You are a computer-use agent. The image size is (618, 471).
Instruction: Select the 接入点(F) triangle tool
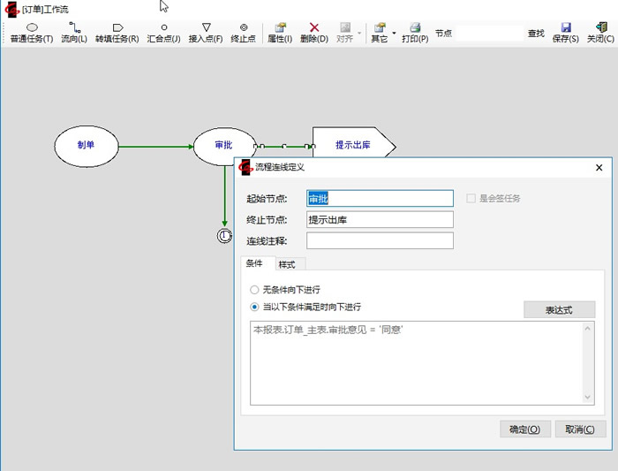(x=206, y=33)
